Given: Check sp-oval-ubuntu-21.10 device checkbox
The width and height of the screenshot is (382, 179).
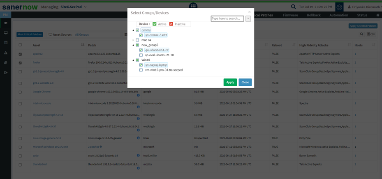Looking at the screenshot, I should (141, 55).
